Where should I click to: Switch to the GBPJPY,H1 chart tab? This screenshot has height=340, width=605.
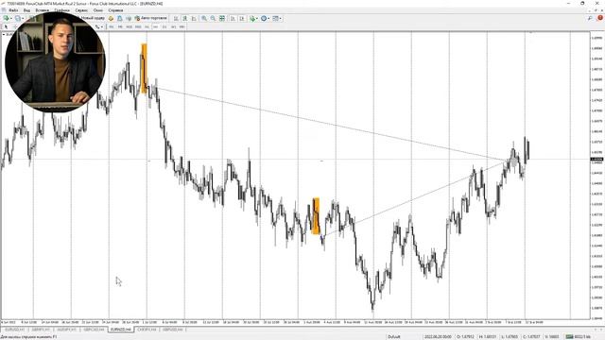point(41,330)
